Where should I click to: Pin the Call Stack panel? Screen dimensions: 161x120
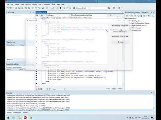point(31,12)
